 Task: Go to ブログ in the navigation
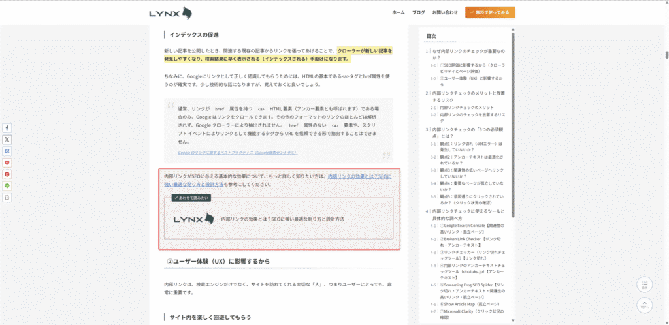419,12
